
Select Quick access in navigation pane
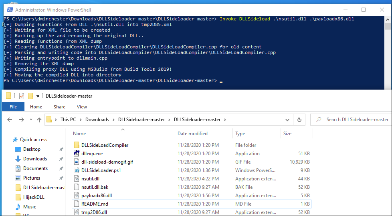pyautogui.click(x=34, y=140)
